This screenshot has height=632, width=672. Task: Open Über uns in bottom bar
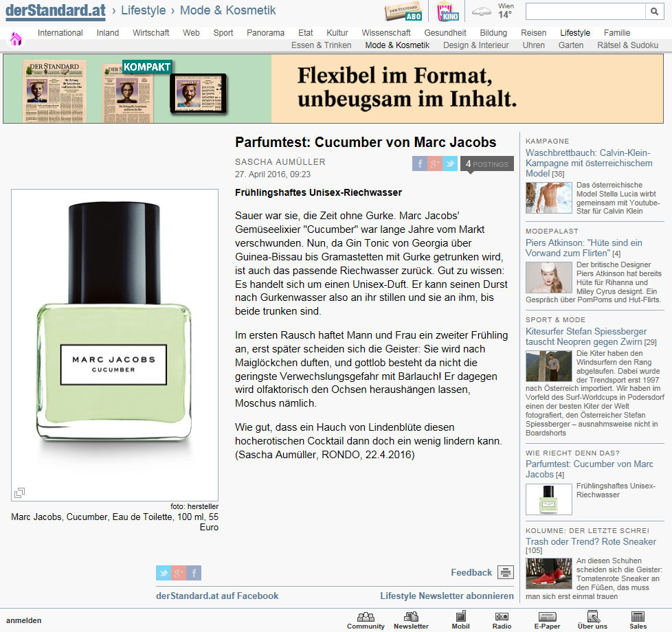592,620
